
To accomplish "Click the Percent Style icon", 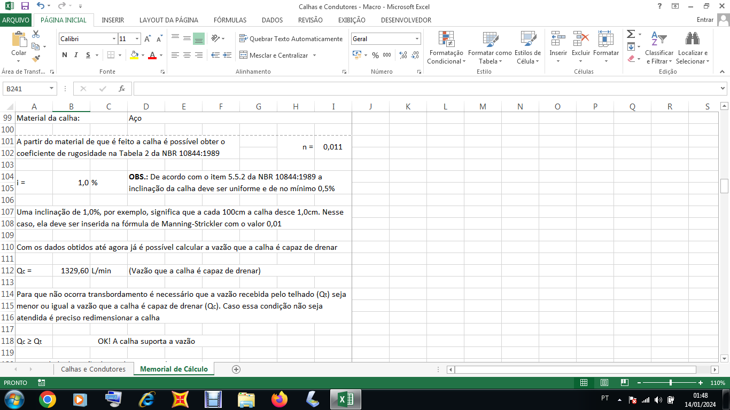I will coord(375,55).
